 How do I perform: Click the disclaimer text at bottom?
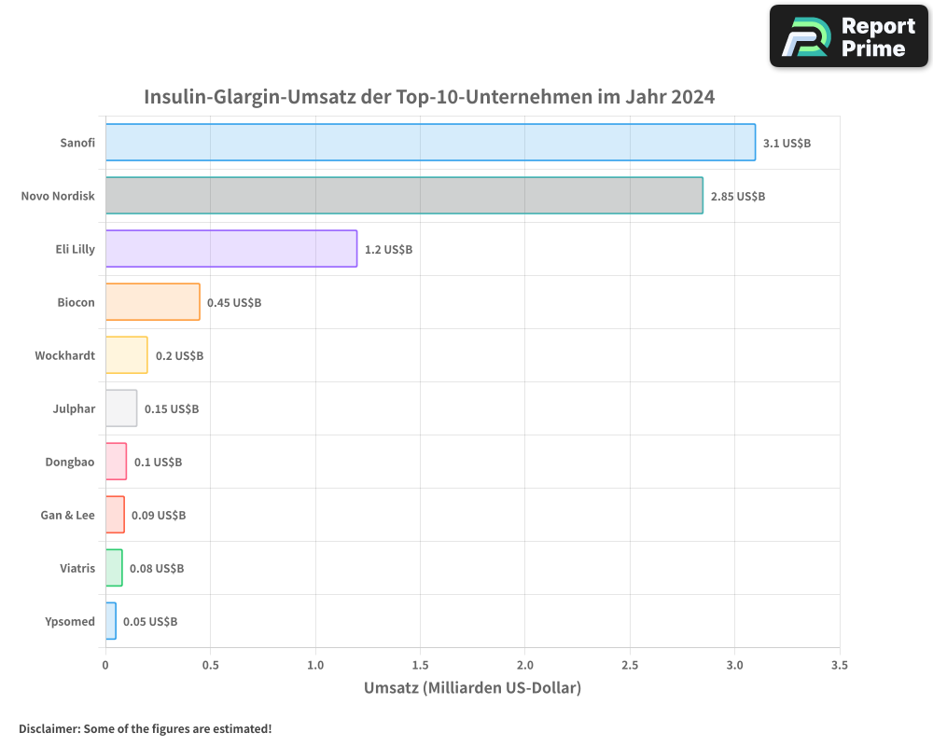145,728
